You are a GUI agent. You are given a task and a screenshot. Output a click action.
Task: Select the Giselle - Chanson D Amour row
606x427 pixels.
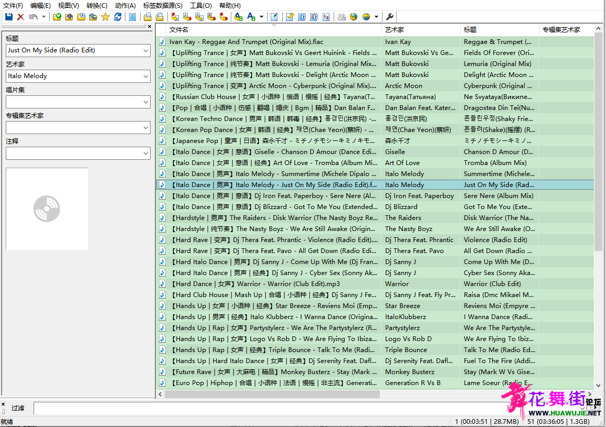pyautogui.click(x=376, y=152)
